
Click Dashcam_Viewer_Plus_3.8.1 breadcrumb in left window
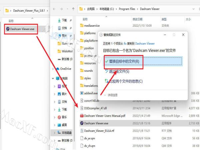pos(29,11)
